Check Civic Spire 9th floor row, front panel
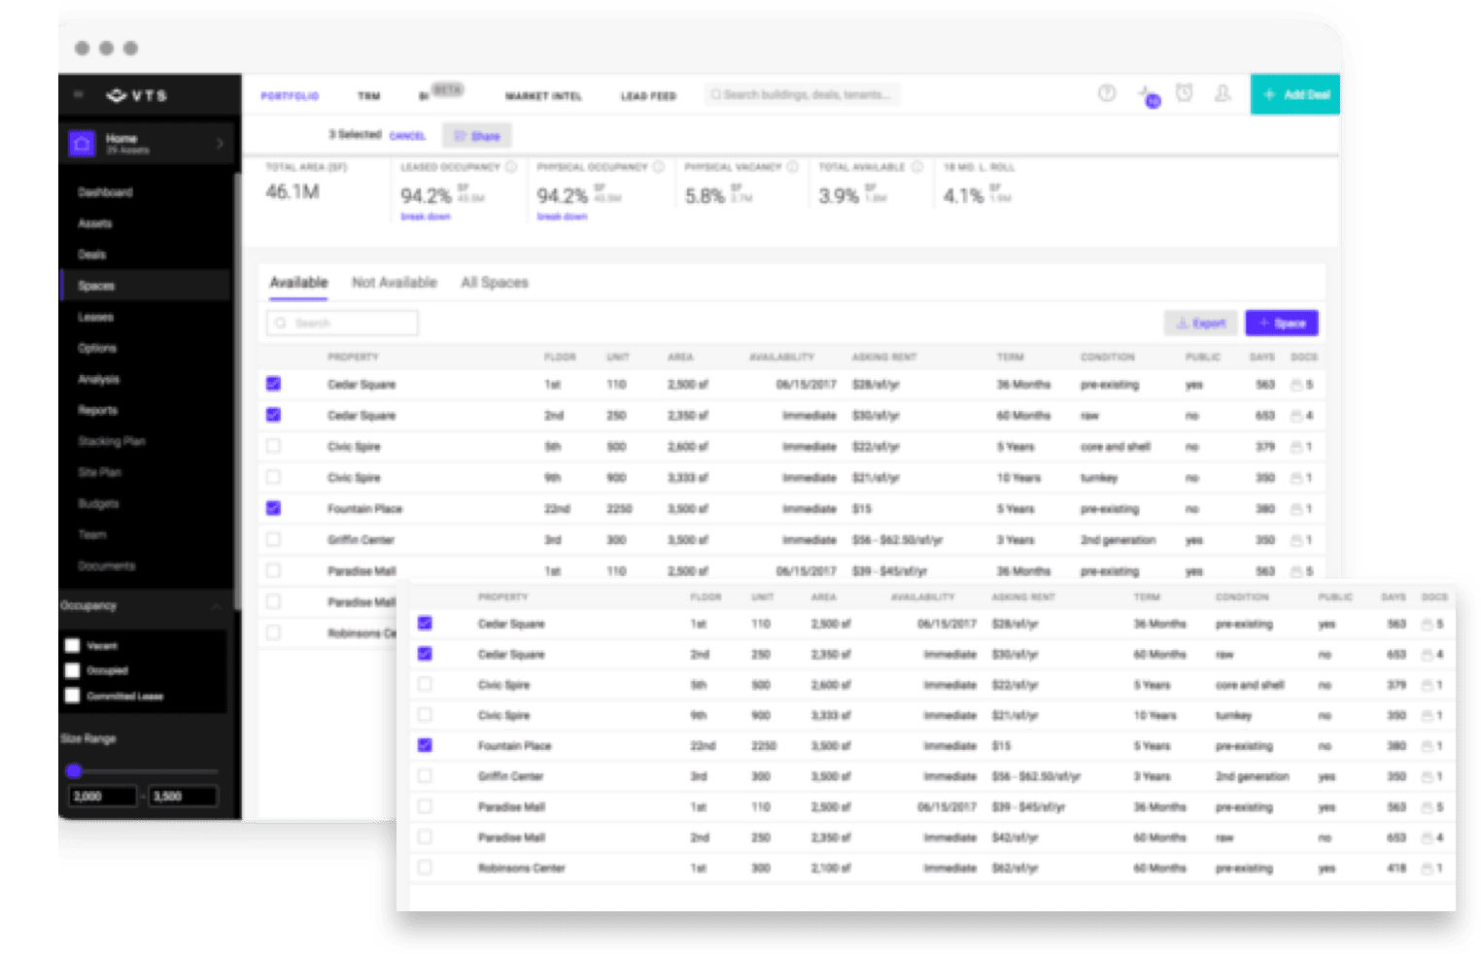 tap(425, 714)
